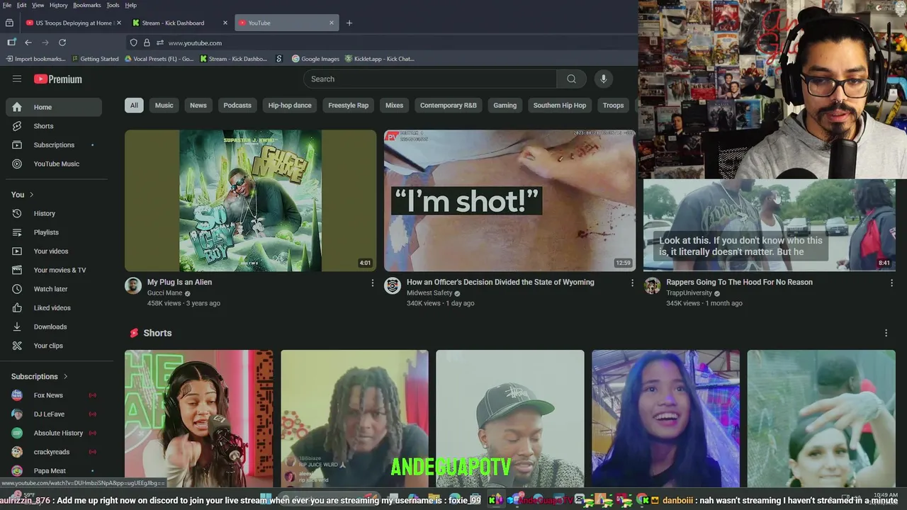907x510 pixels.
Task: Open new browser tab with plus
Action: click(349, 23)
